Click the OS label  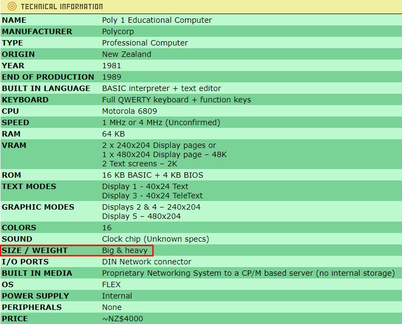(8, 284)
